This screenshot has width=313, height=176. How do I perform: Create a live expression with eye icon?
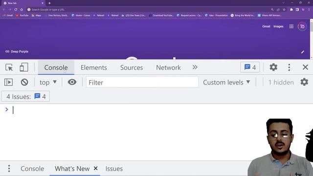[x=72, y=82]
